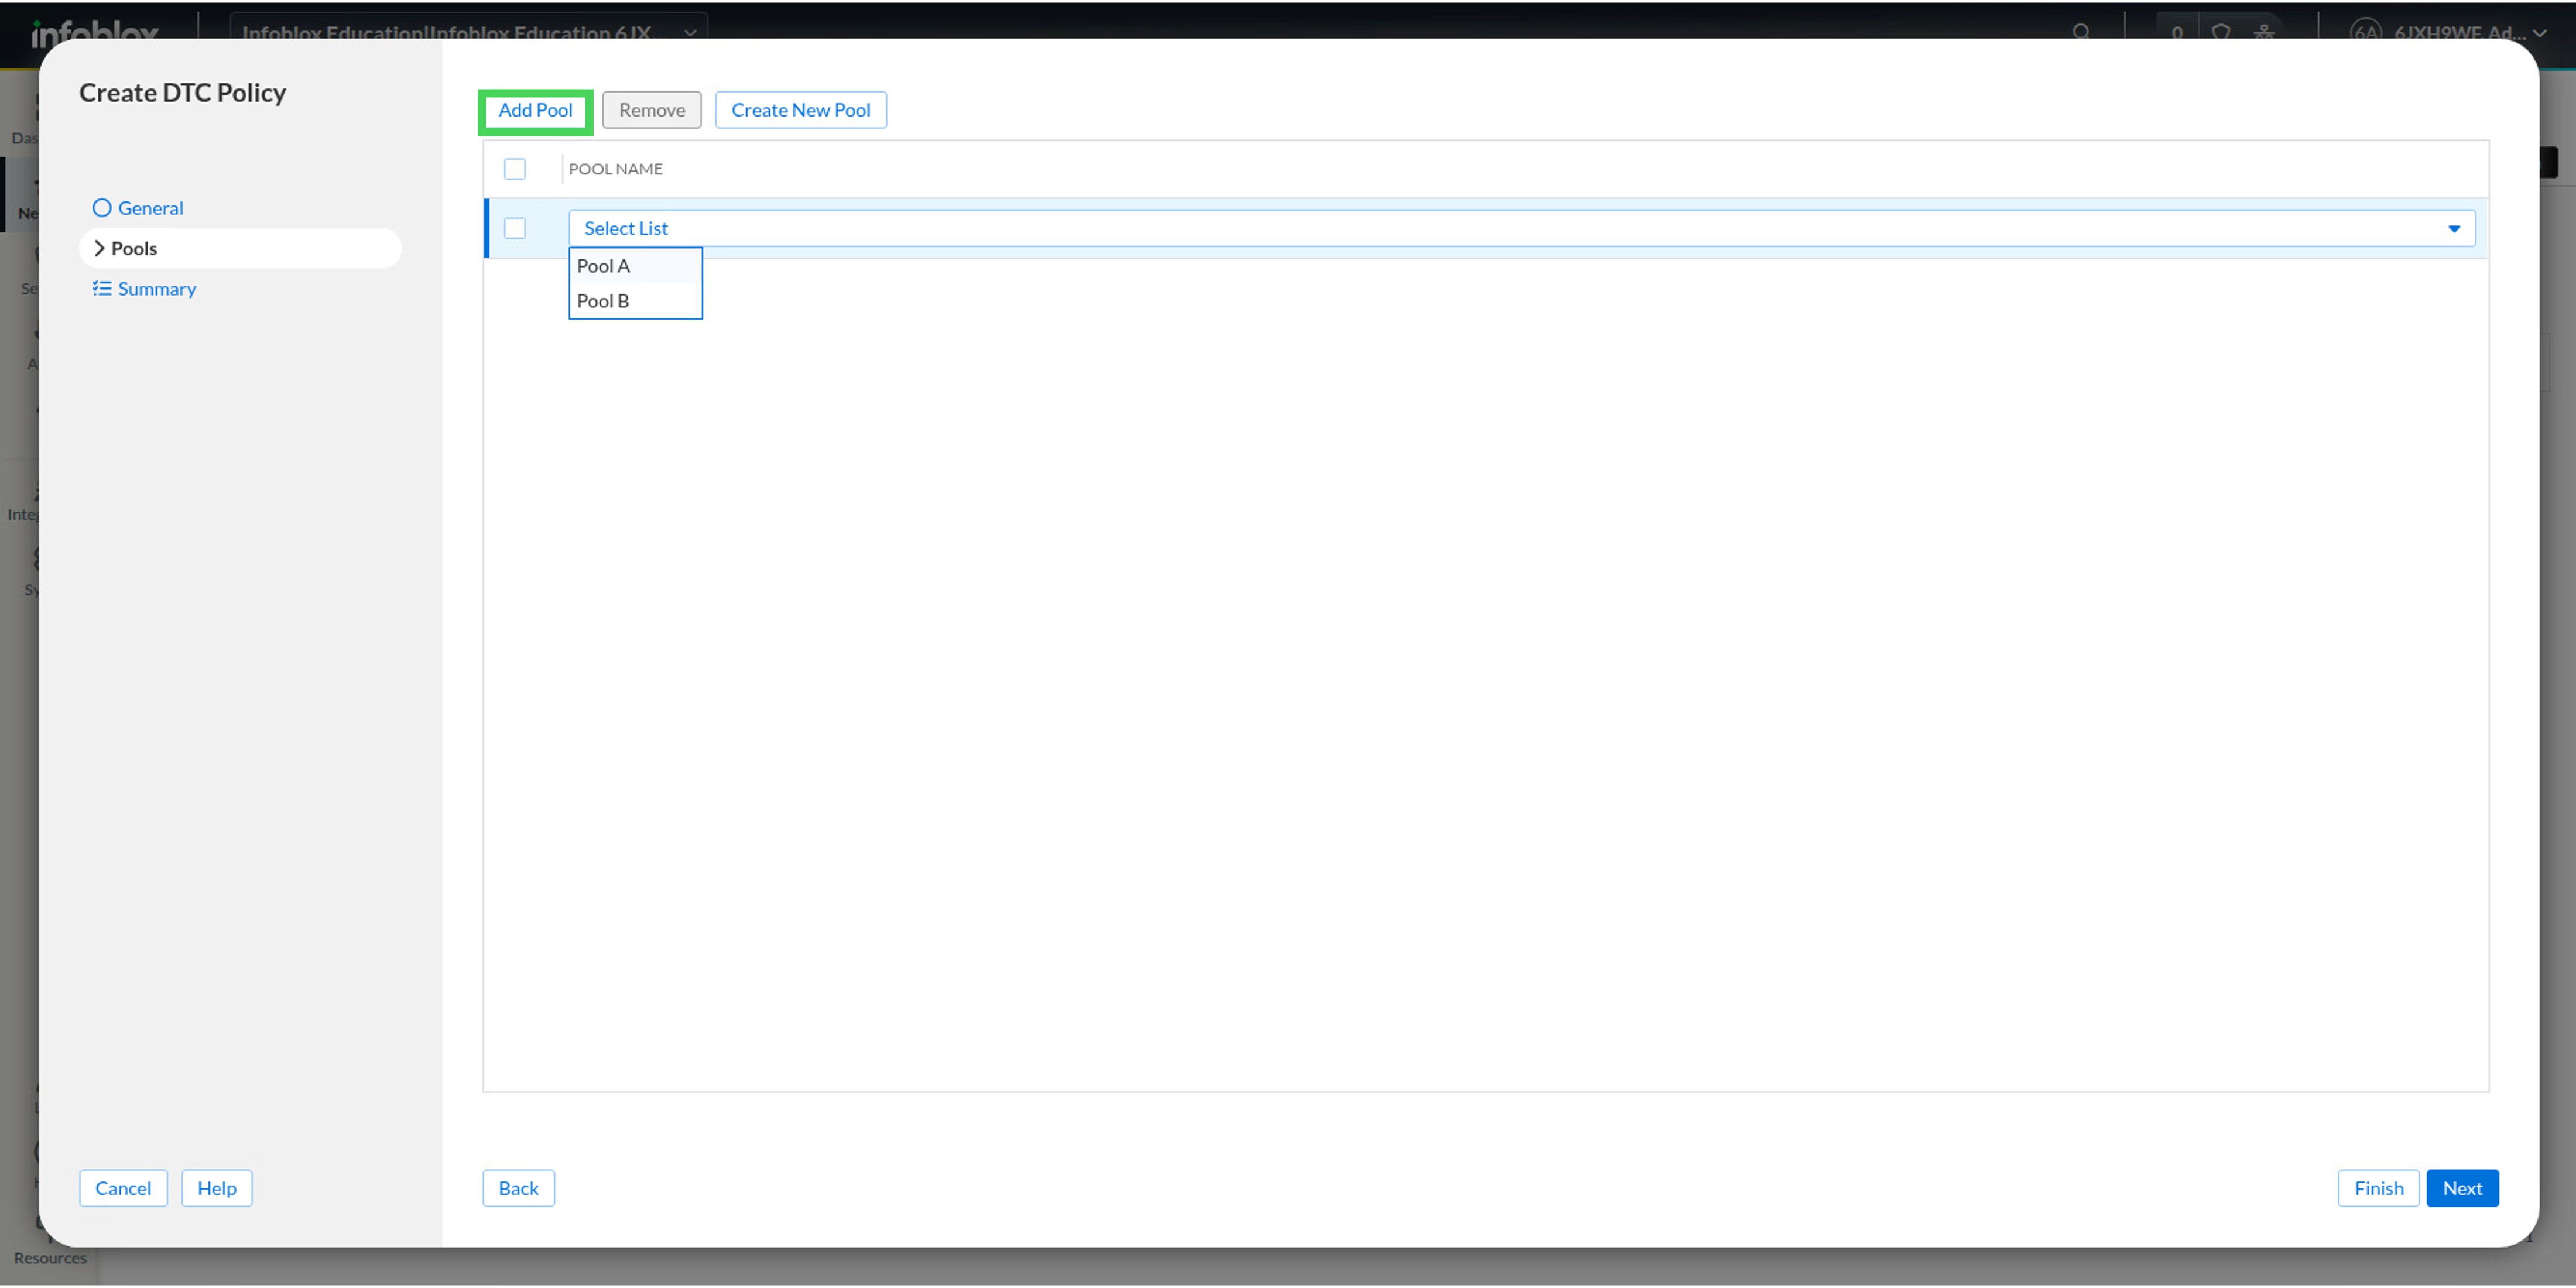
Task: Select the Pools step
Action: click(x=240, y=248)
